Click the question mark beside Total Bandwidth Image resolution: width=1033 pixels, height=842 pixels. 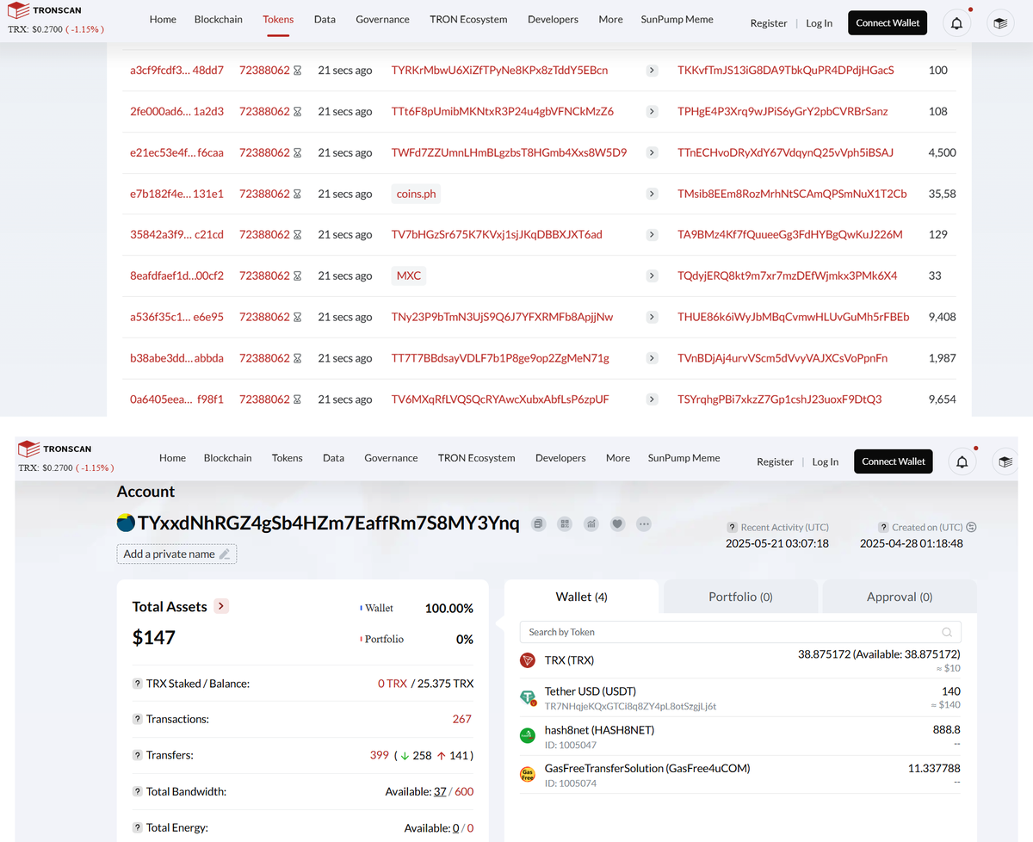pyautogui.click(x=137, y=791)
